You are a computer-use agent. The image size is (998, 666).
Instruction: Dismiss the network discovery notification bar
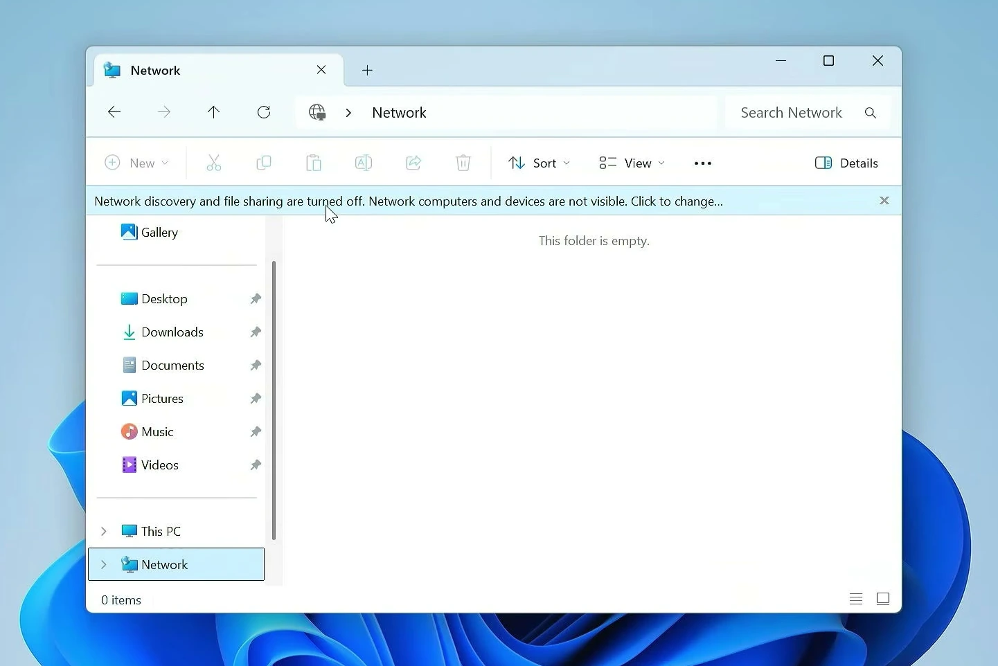(x=884, y=201)
